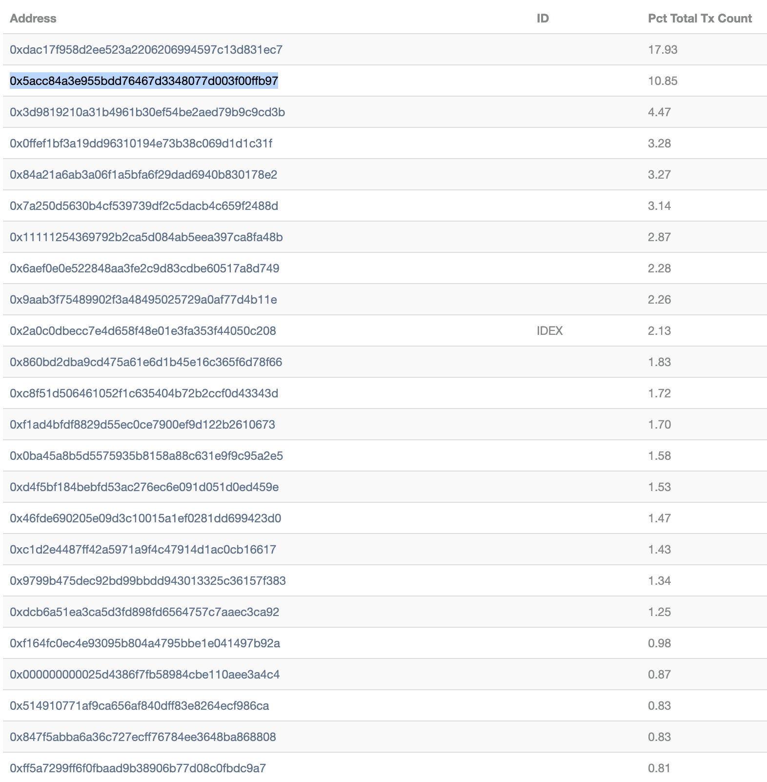The height and width of the screenshot is (782, 767).
Task: Click the IDEX label in ID column
Action: click(550, 331)
